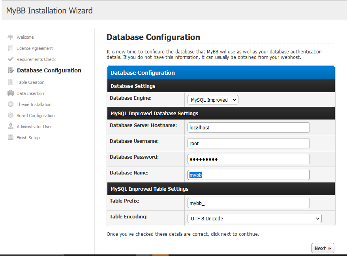Click the Database Name text field
347x256 pixels.
pyautogui.click(x=248, y=175)
